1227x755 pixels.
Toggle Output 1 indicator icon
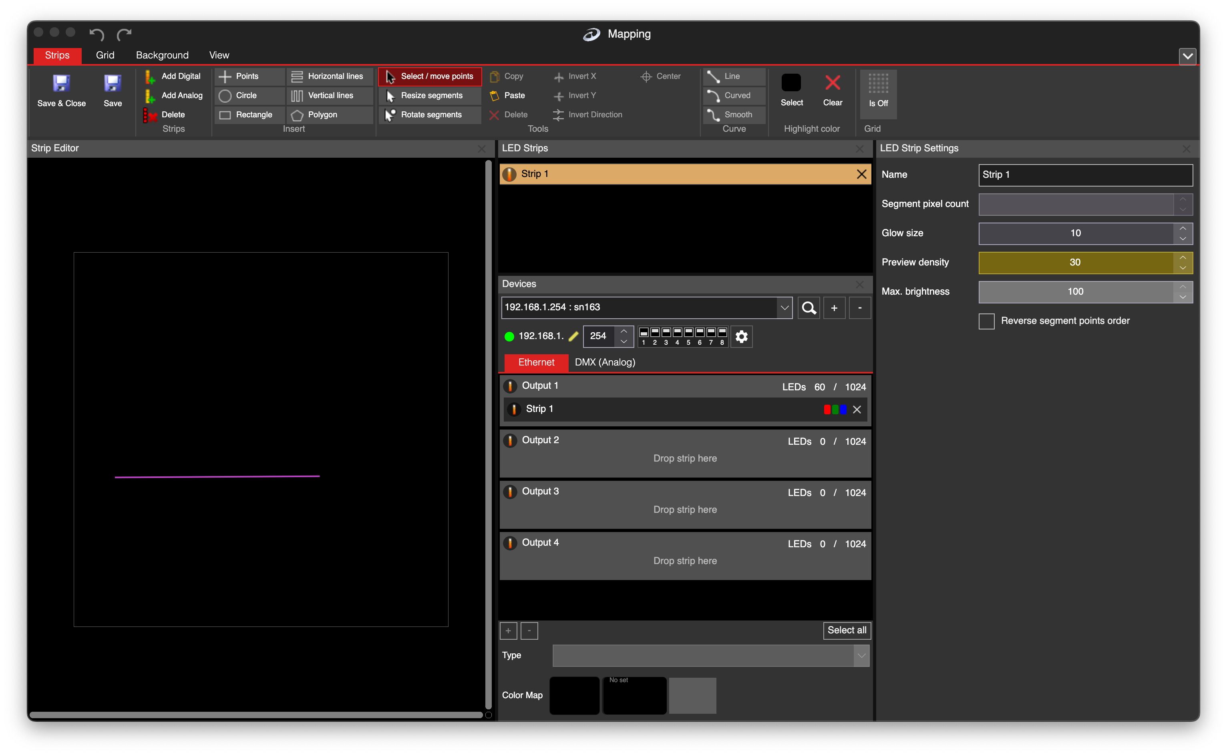coord(510,386)
